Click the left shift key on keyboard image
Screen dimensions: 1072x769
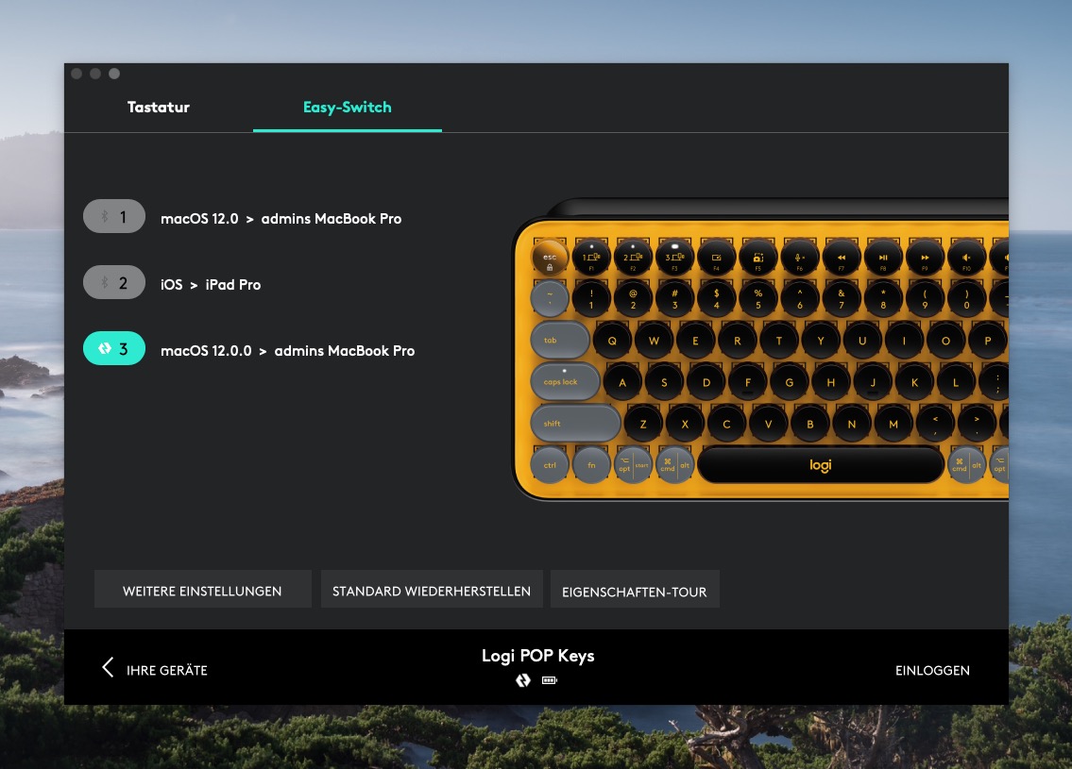coord(575,424)
